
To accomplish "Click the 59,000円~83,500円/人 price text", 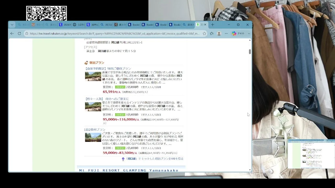I will point(120,153).
